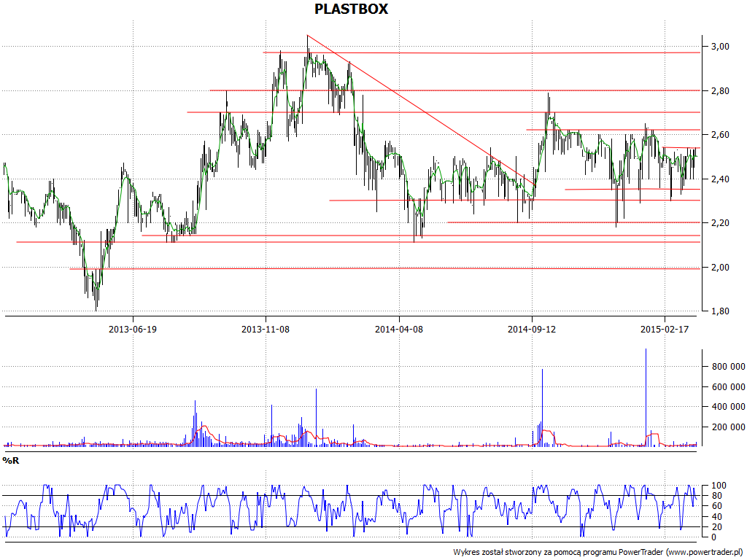Click the 100 level on %R axis
The height and width of the screenshot is (560, 747).
[x=719, y=486]
